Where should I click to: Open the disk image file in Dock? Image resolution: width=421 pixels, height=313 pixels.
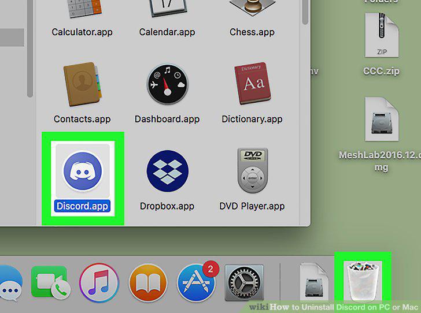click(x=314, y=282)
